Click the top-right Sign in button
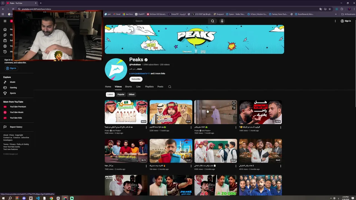 [x=346, y=21]
